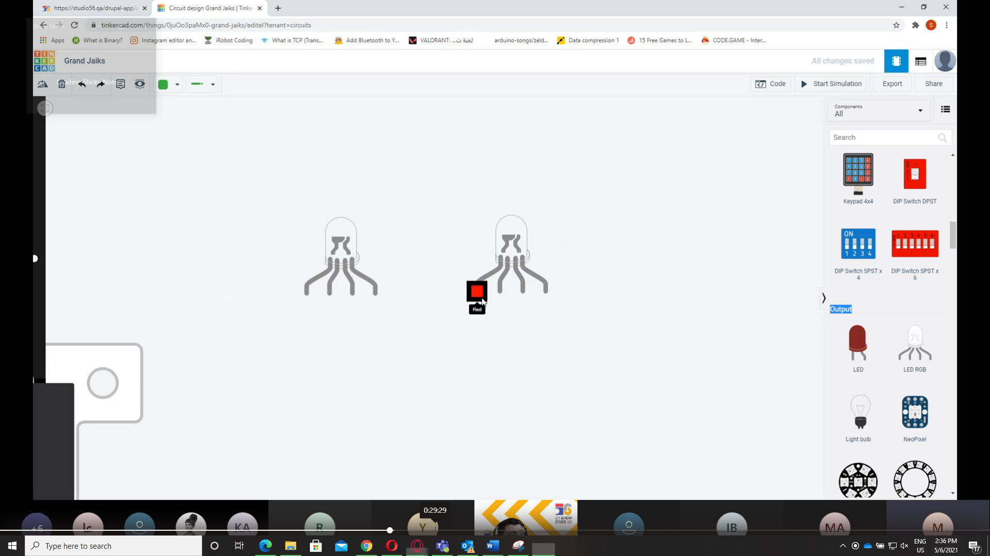Click the search magnifier icon
This screenshot has width=990, height=556.
coord(942,137)
